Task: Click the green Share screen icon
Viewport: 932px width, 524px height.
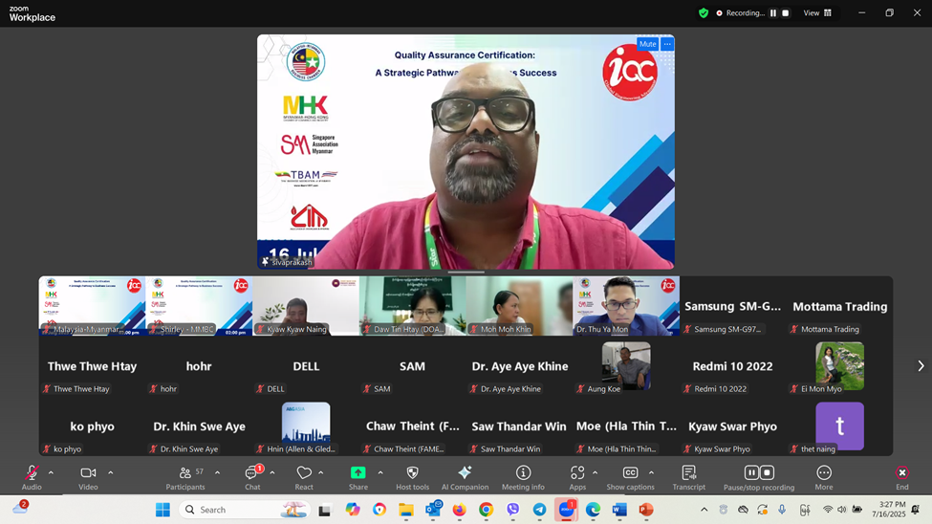Action: [358, 473]
